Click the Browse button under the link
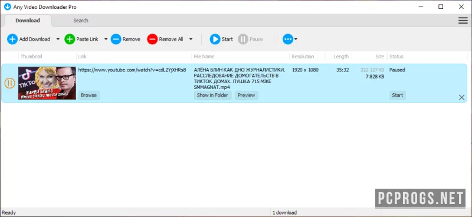The image size is (472, 217). tap(89, 96)
